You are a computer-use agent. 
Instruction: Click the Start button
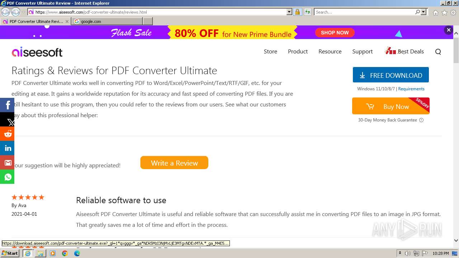[10, 253]
